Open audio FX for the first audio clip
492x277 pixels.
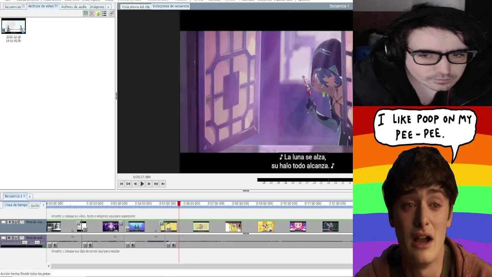(50, 245)
